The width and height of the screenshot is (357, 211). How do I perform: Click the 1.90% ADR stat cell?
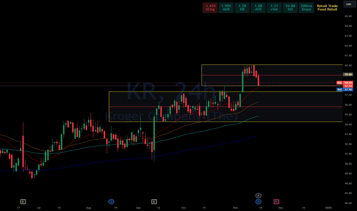pos(226,8)
